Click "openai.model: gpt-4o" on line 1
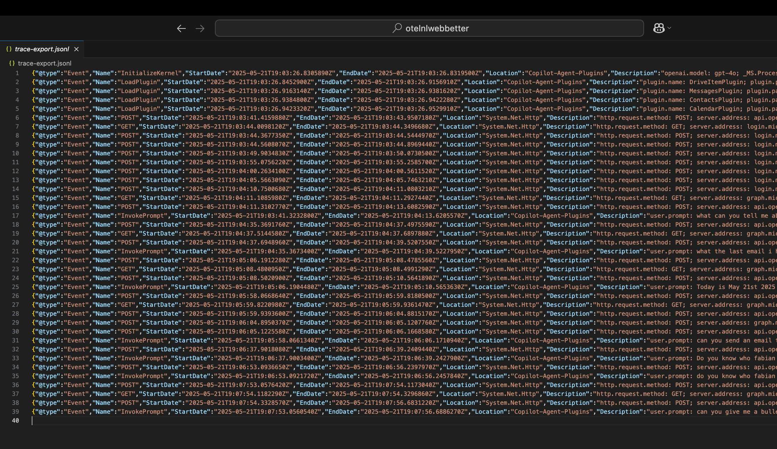 pos(700,73)
